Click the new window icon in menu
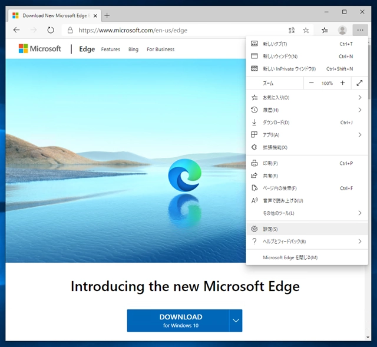This screenshot has width=377, height=347. 254,56
